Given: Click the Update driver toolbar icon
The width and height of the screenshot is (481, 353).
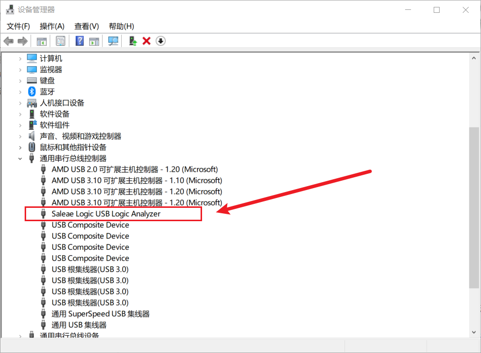Looking at the screenshot, I should (x=133, y=41).
